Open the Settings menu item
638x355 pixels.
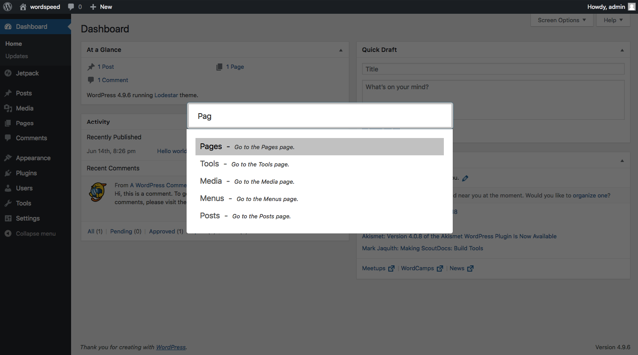pos(36,218)
